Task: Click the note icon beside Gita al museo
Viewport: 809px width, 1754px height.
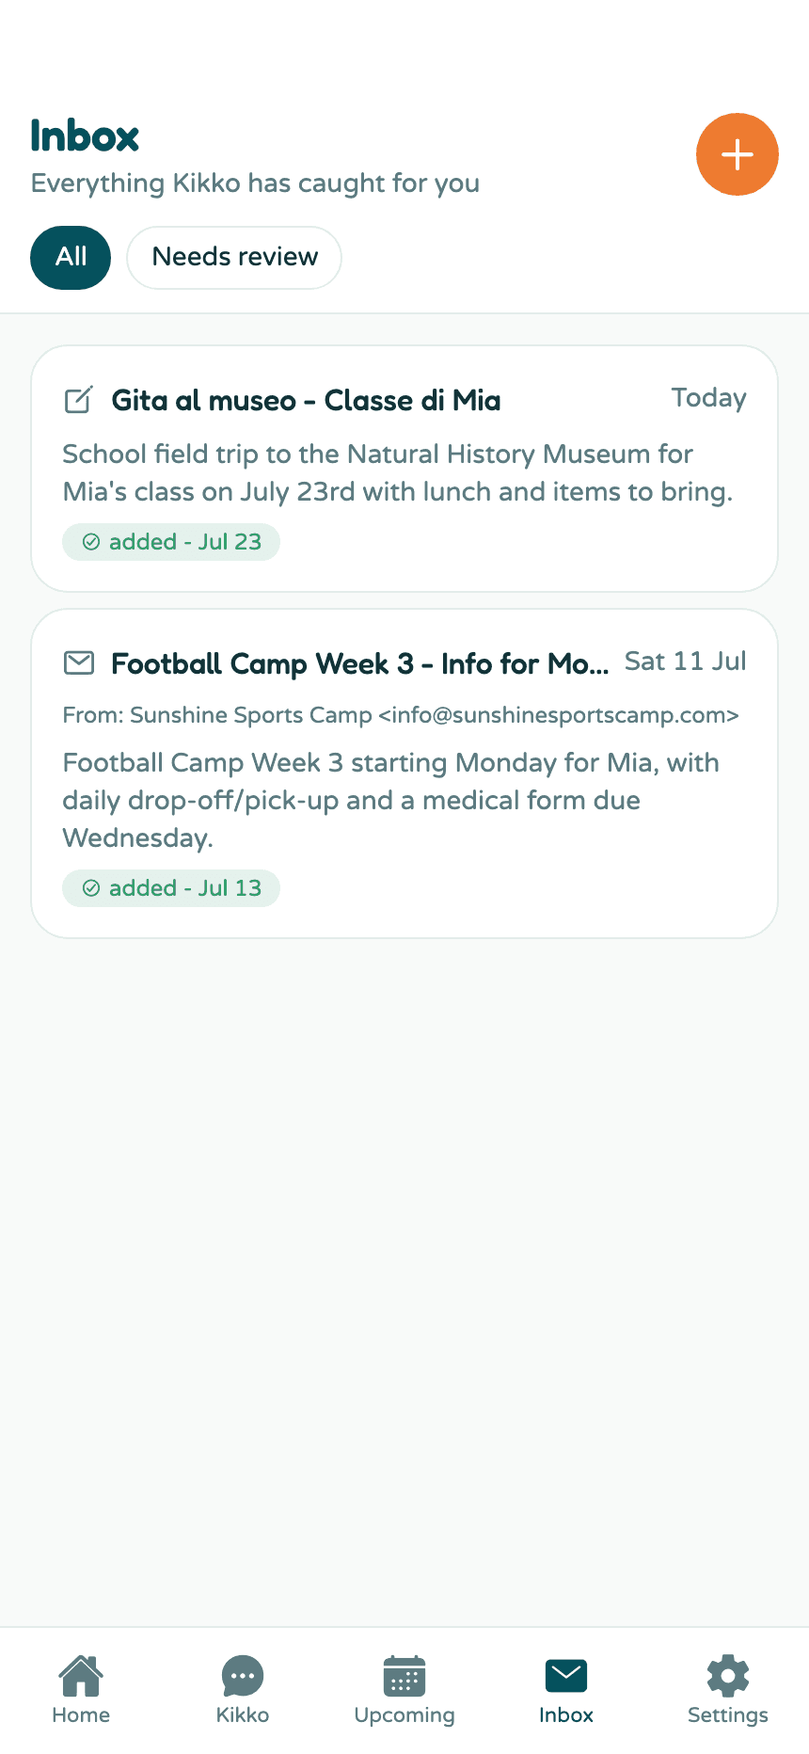Action: coord(79,400)
